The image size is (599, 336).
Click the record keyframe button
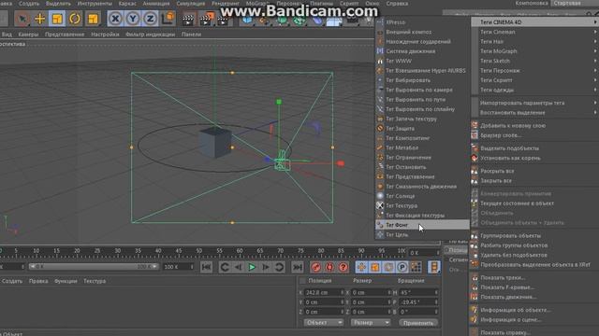[x=316, y=267]
